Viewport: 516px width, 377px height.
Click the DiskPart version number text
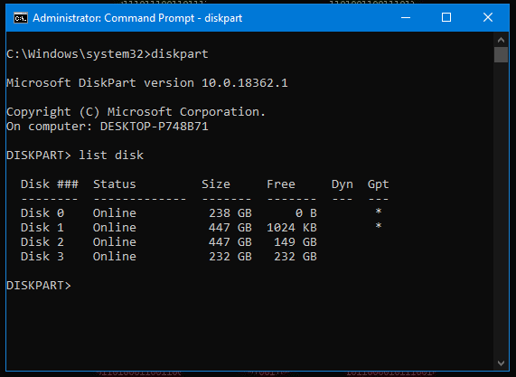tap(245, 83)
